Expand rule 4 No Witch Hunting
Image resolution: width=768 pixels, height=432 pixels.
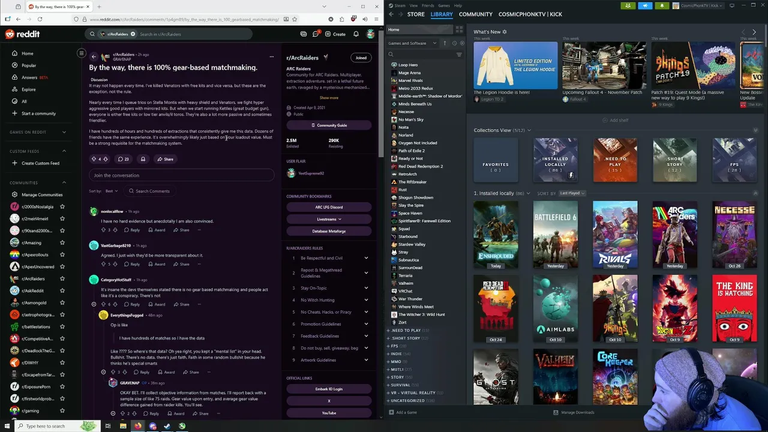pos(366,300)
